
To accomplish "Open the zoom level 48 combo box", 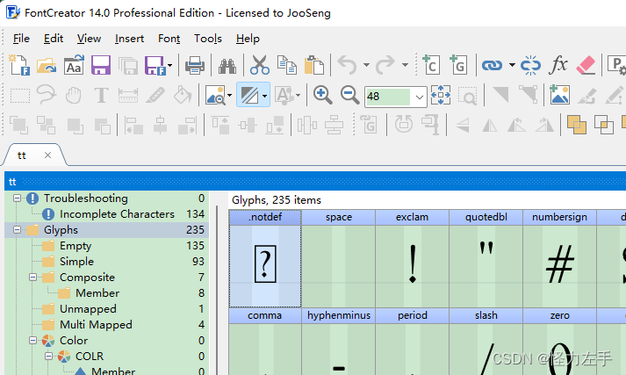I will [x=396, y=97].
